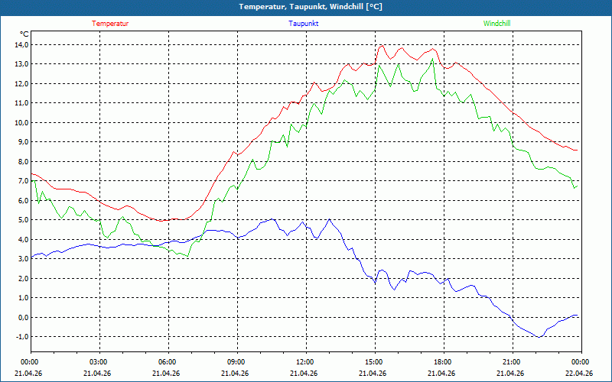Click the '8,0' y-axis label
The height and width of the screenshot is (382, 612).
click(24, 162)
